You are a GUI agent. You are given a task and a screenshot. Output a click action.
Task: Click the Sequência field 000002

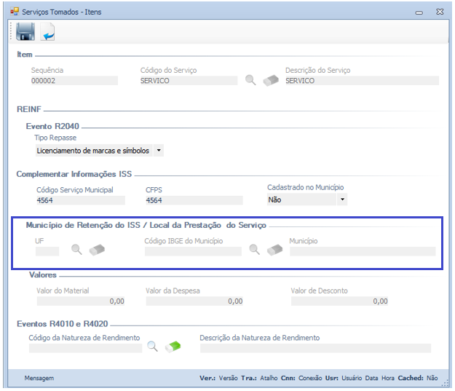74,81
